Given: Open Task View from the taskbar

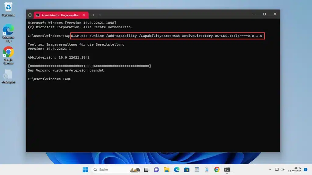Looking at the screenshot, I should click(146, 170).
